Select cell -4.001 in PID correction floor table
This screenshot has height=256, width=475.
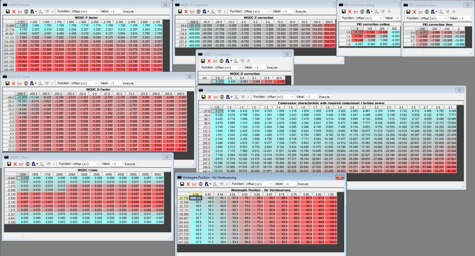pos(422,32)
